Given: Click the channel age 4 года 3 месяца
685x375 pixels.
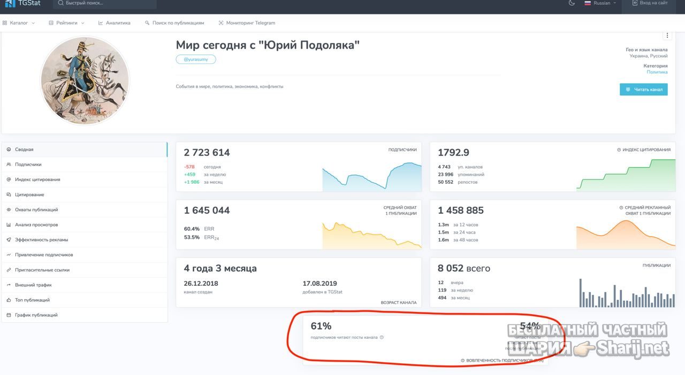Looking at the screenshot, I should click(x=220, y=268).
